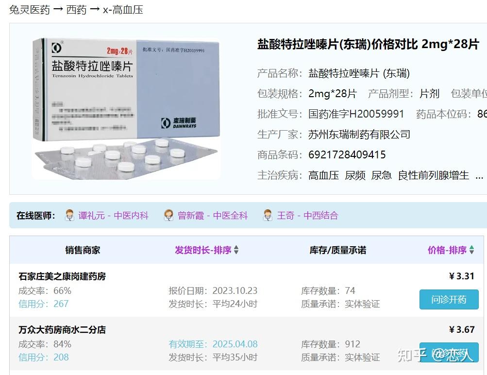This screenshot has height=375, width=487.
Task: Click indication tag 高血压
Action: coord(323,175)
